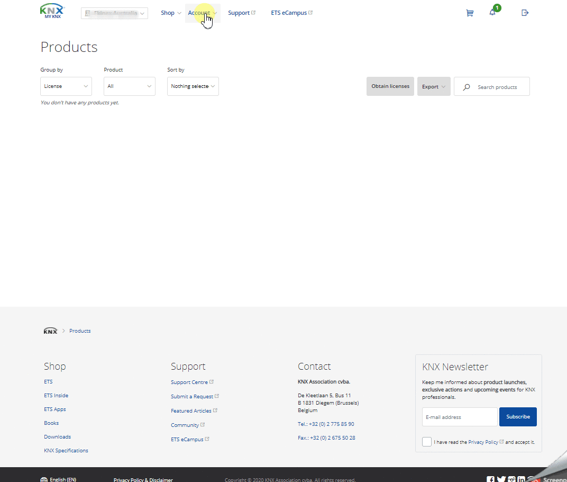Open the Books footer link
Screen dimensions: 567x482
click(x=51, y=423)
